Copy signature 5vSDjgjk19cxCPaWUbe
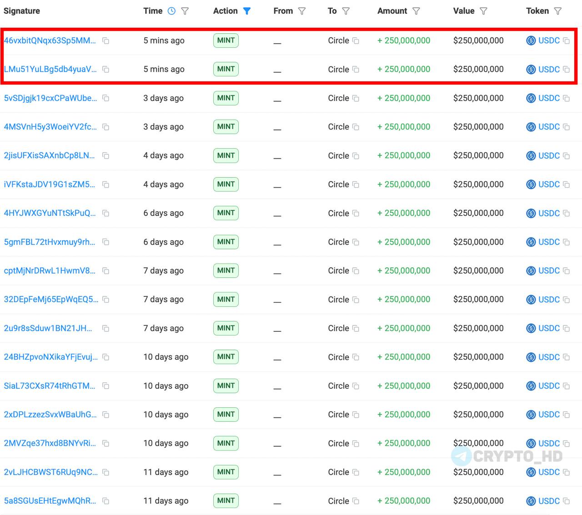The width and height of the screenshot is (582, 515). coord(105,98)
